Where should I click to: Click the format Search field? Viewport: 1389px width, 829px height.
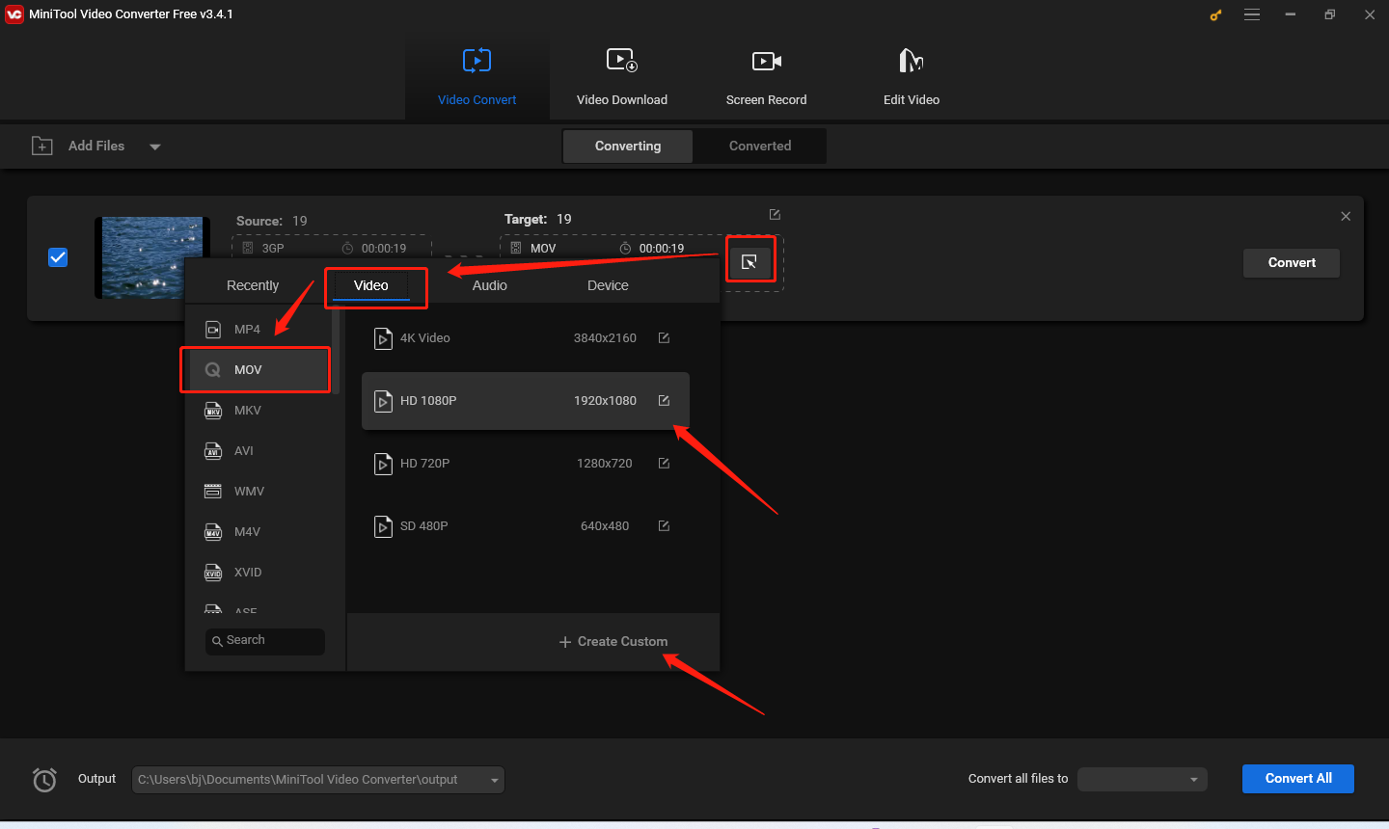click(x=265, y=641)
